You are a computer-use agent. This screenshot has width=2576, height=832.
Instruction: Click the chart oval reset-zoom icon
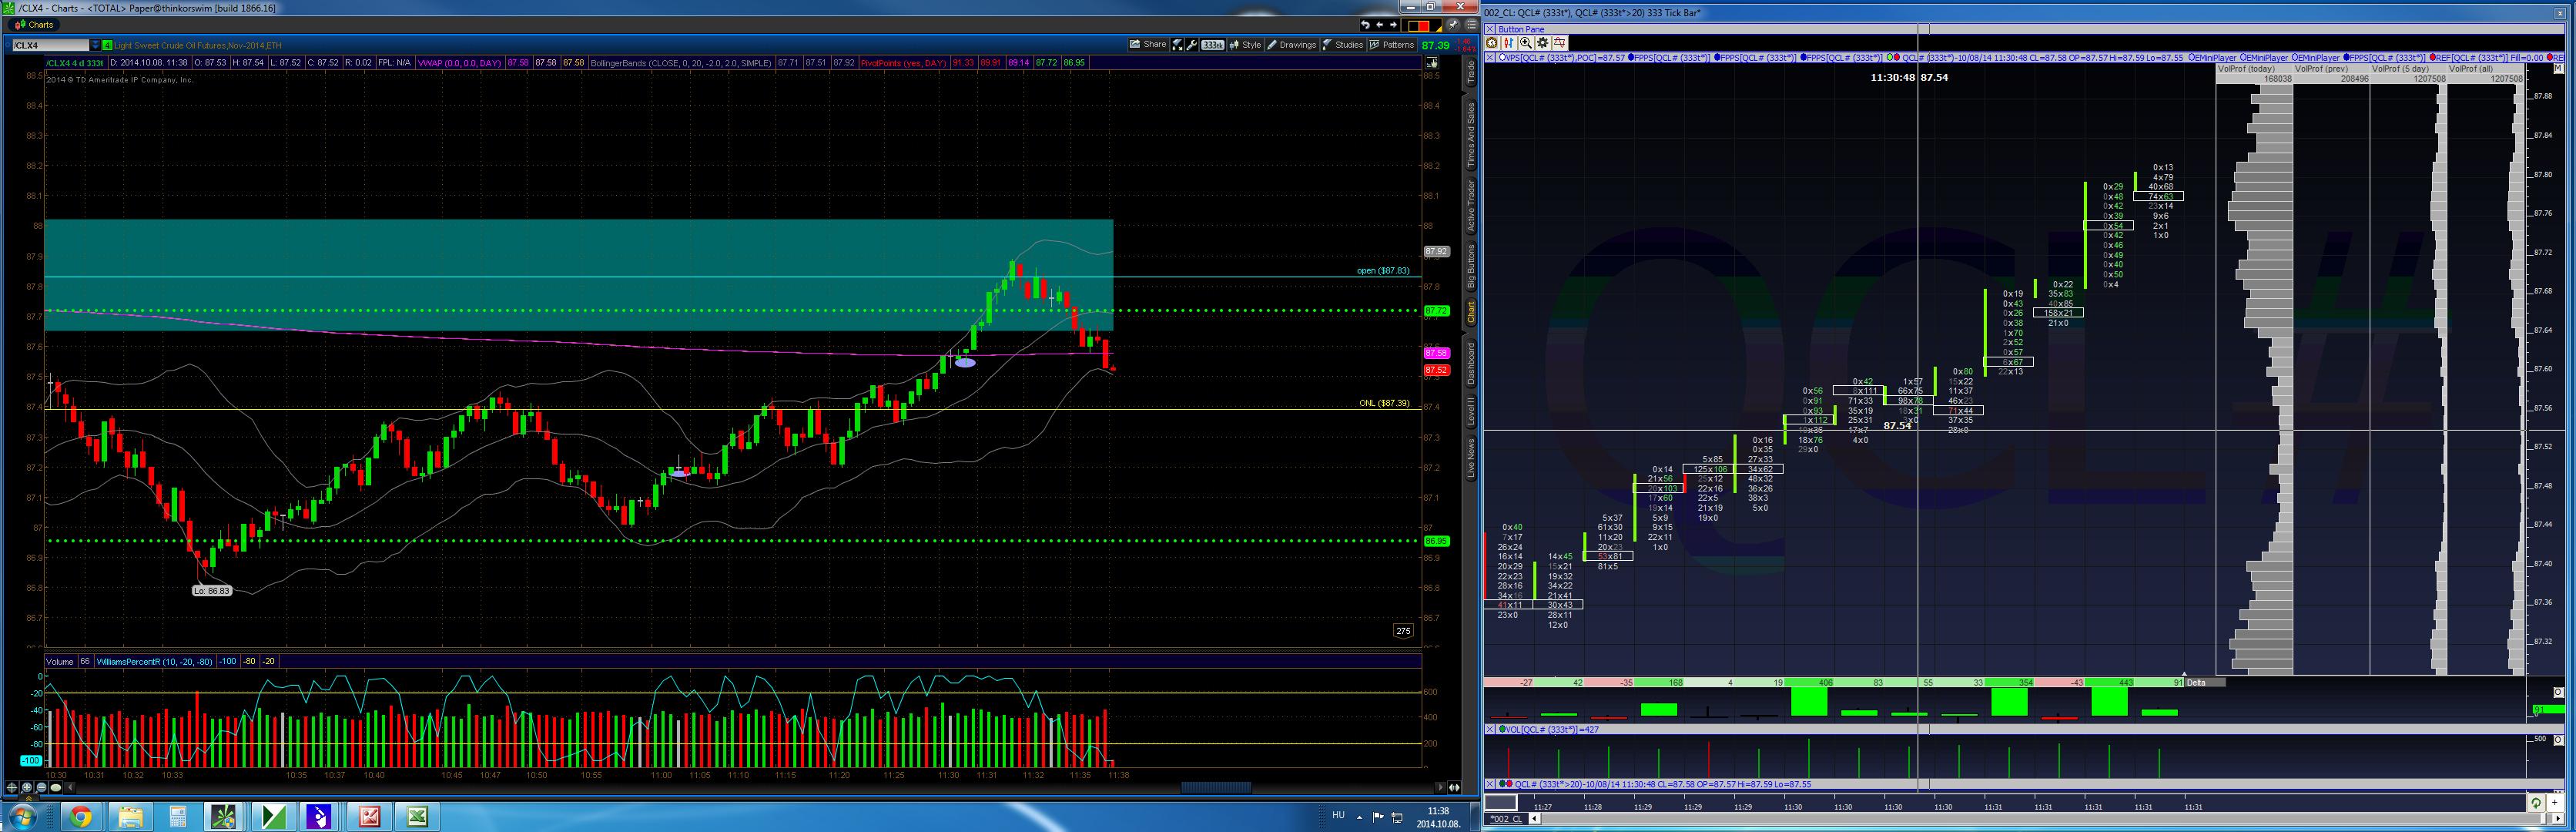point(55,788)
